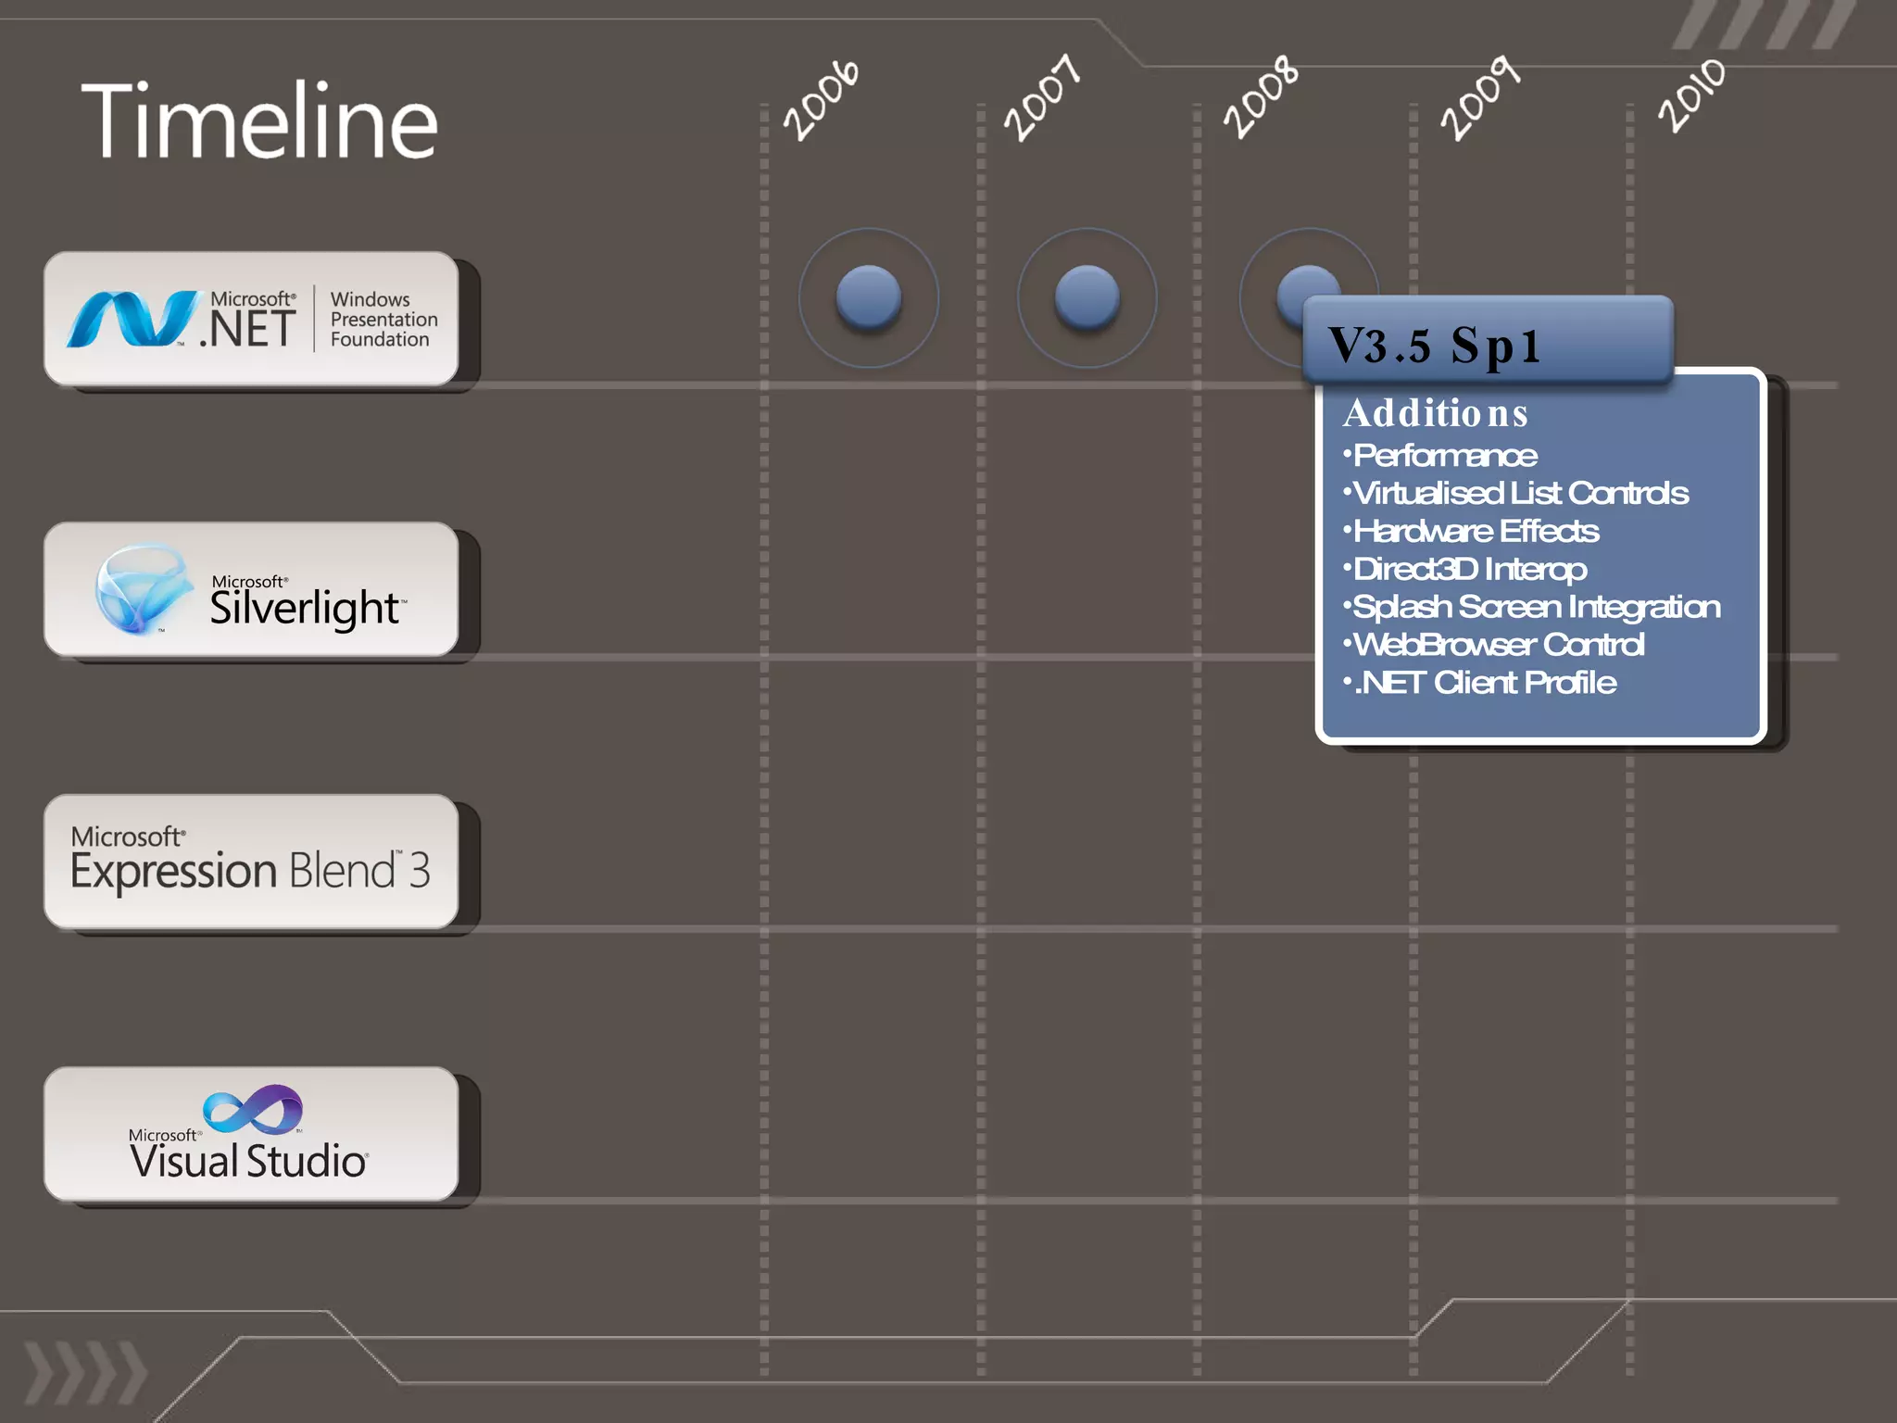Click the WebBrowser Control bullet
Screen dimensions: 1897x1423
(x=1493, y=645)
